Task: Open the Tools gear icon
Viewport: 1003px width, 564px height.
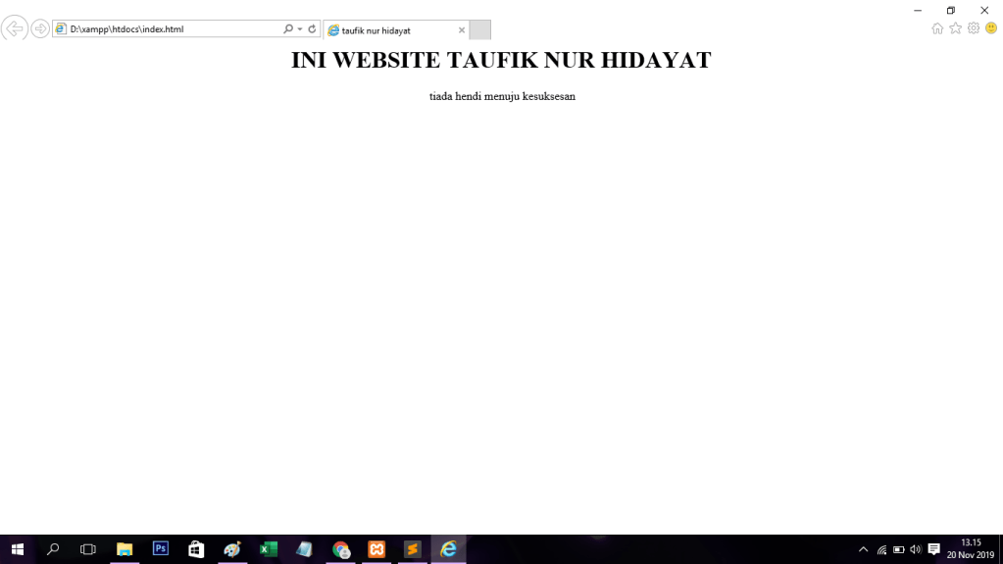Action: (974, 28)
